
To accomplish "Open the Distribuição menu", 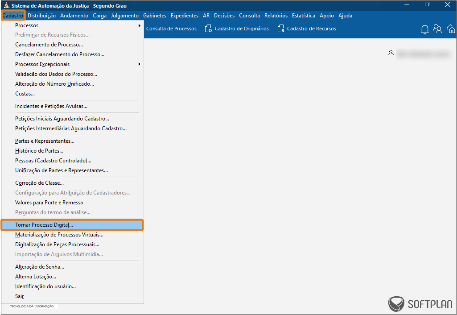I will 41,16.
